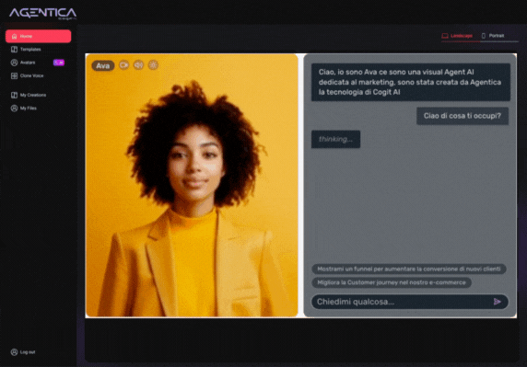The width and height of the screenshot is (527, 367).
Task: Open the avatar settings gear icon
Action: pyautogui.click(x=153, y=65)
